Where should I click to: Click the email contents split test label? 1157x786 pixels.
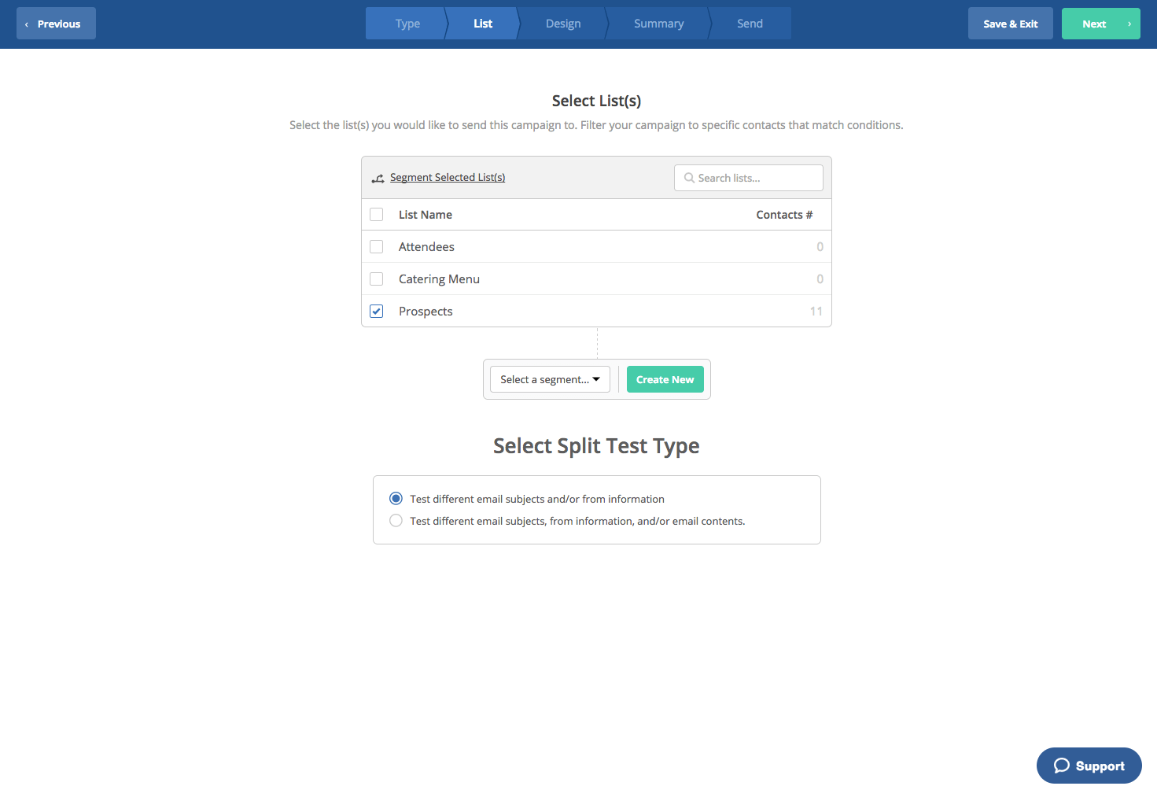point(577,521)
